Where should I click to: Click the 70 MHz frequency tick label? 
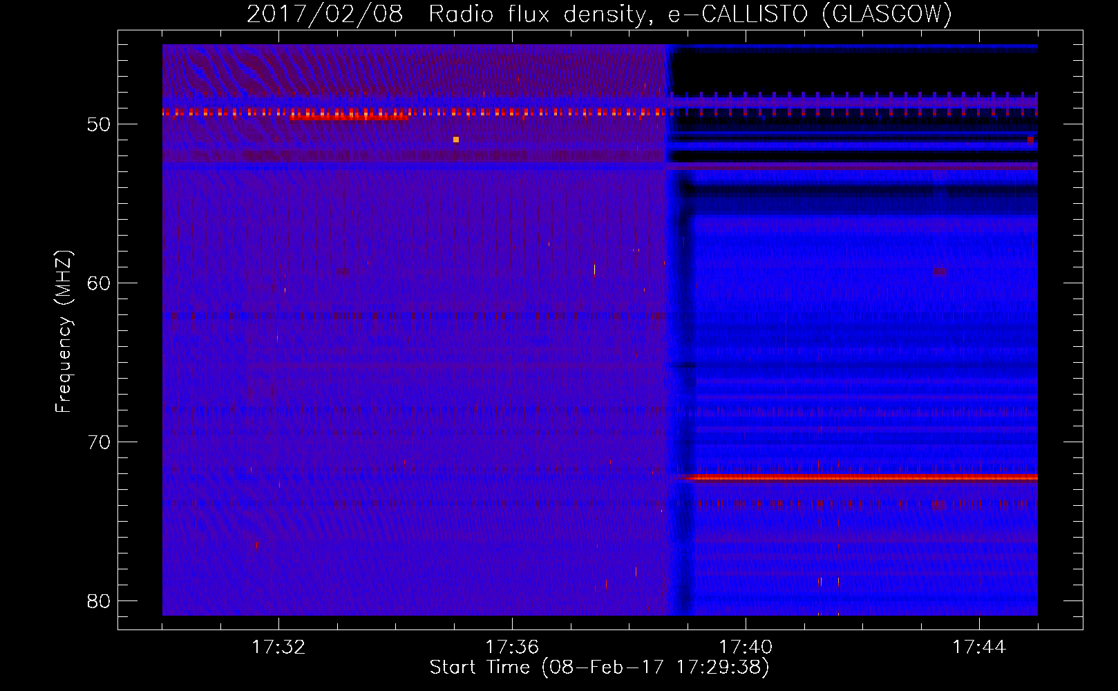[x=100, y=442]
